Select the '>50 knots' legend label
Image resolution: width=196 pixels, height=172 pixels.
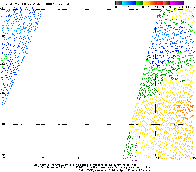click(188, 7)
